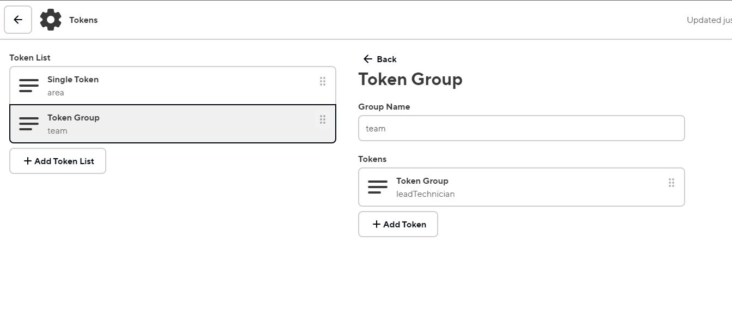Click the list icon of Token Group team
Image resolution: width=732 pixels, height=319 pixels.
coord(29,124)
